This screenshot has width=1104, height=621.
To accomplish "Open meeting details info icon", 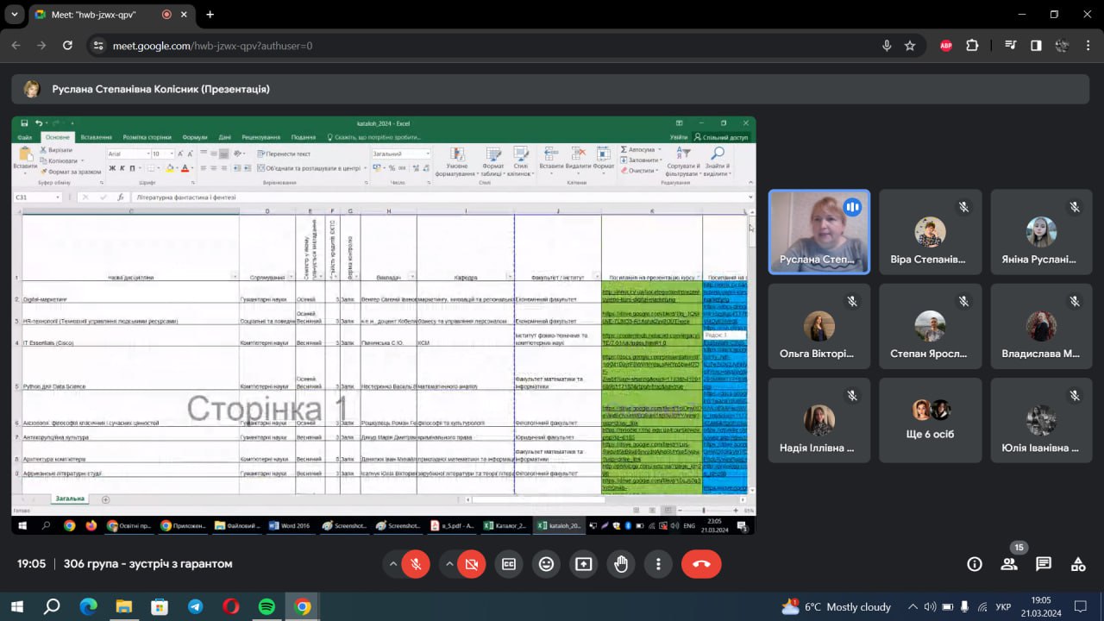I will (975, 564).
